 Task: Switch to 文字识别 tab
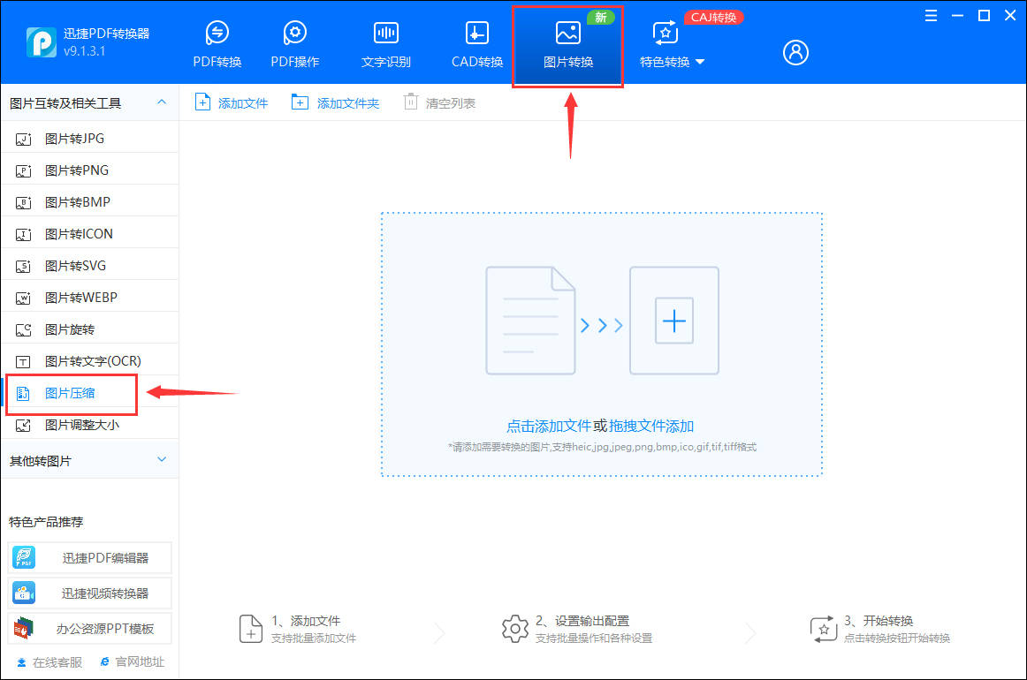click(x=385, y=44)
